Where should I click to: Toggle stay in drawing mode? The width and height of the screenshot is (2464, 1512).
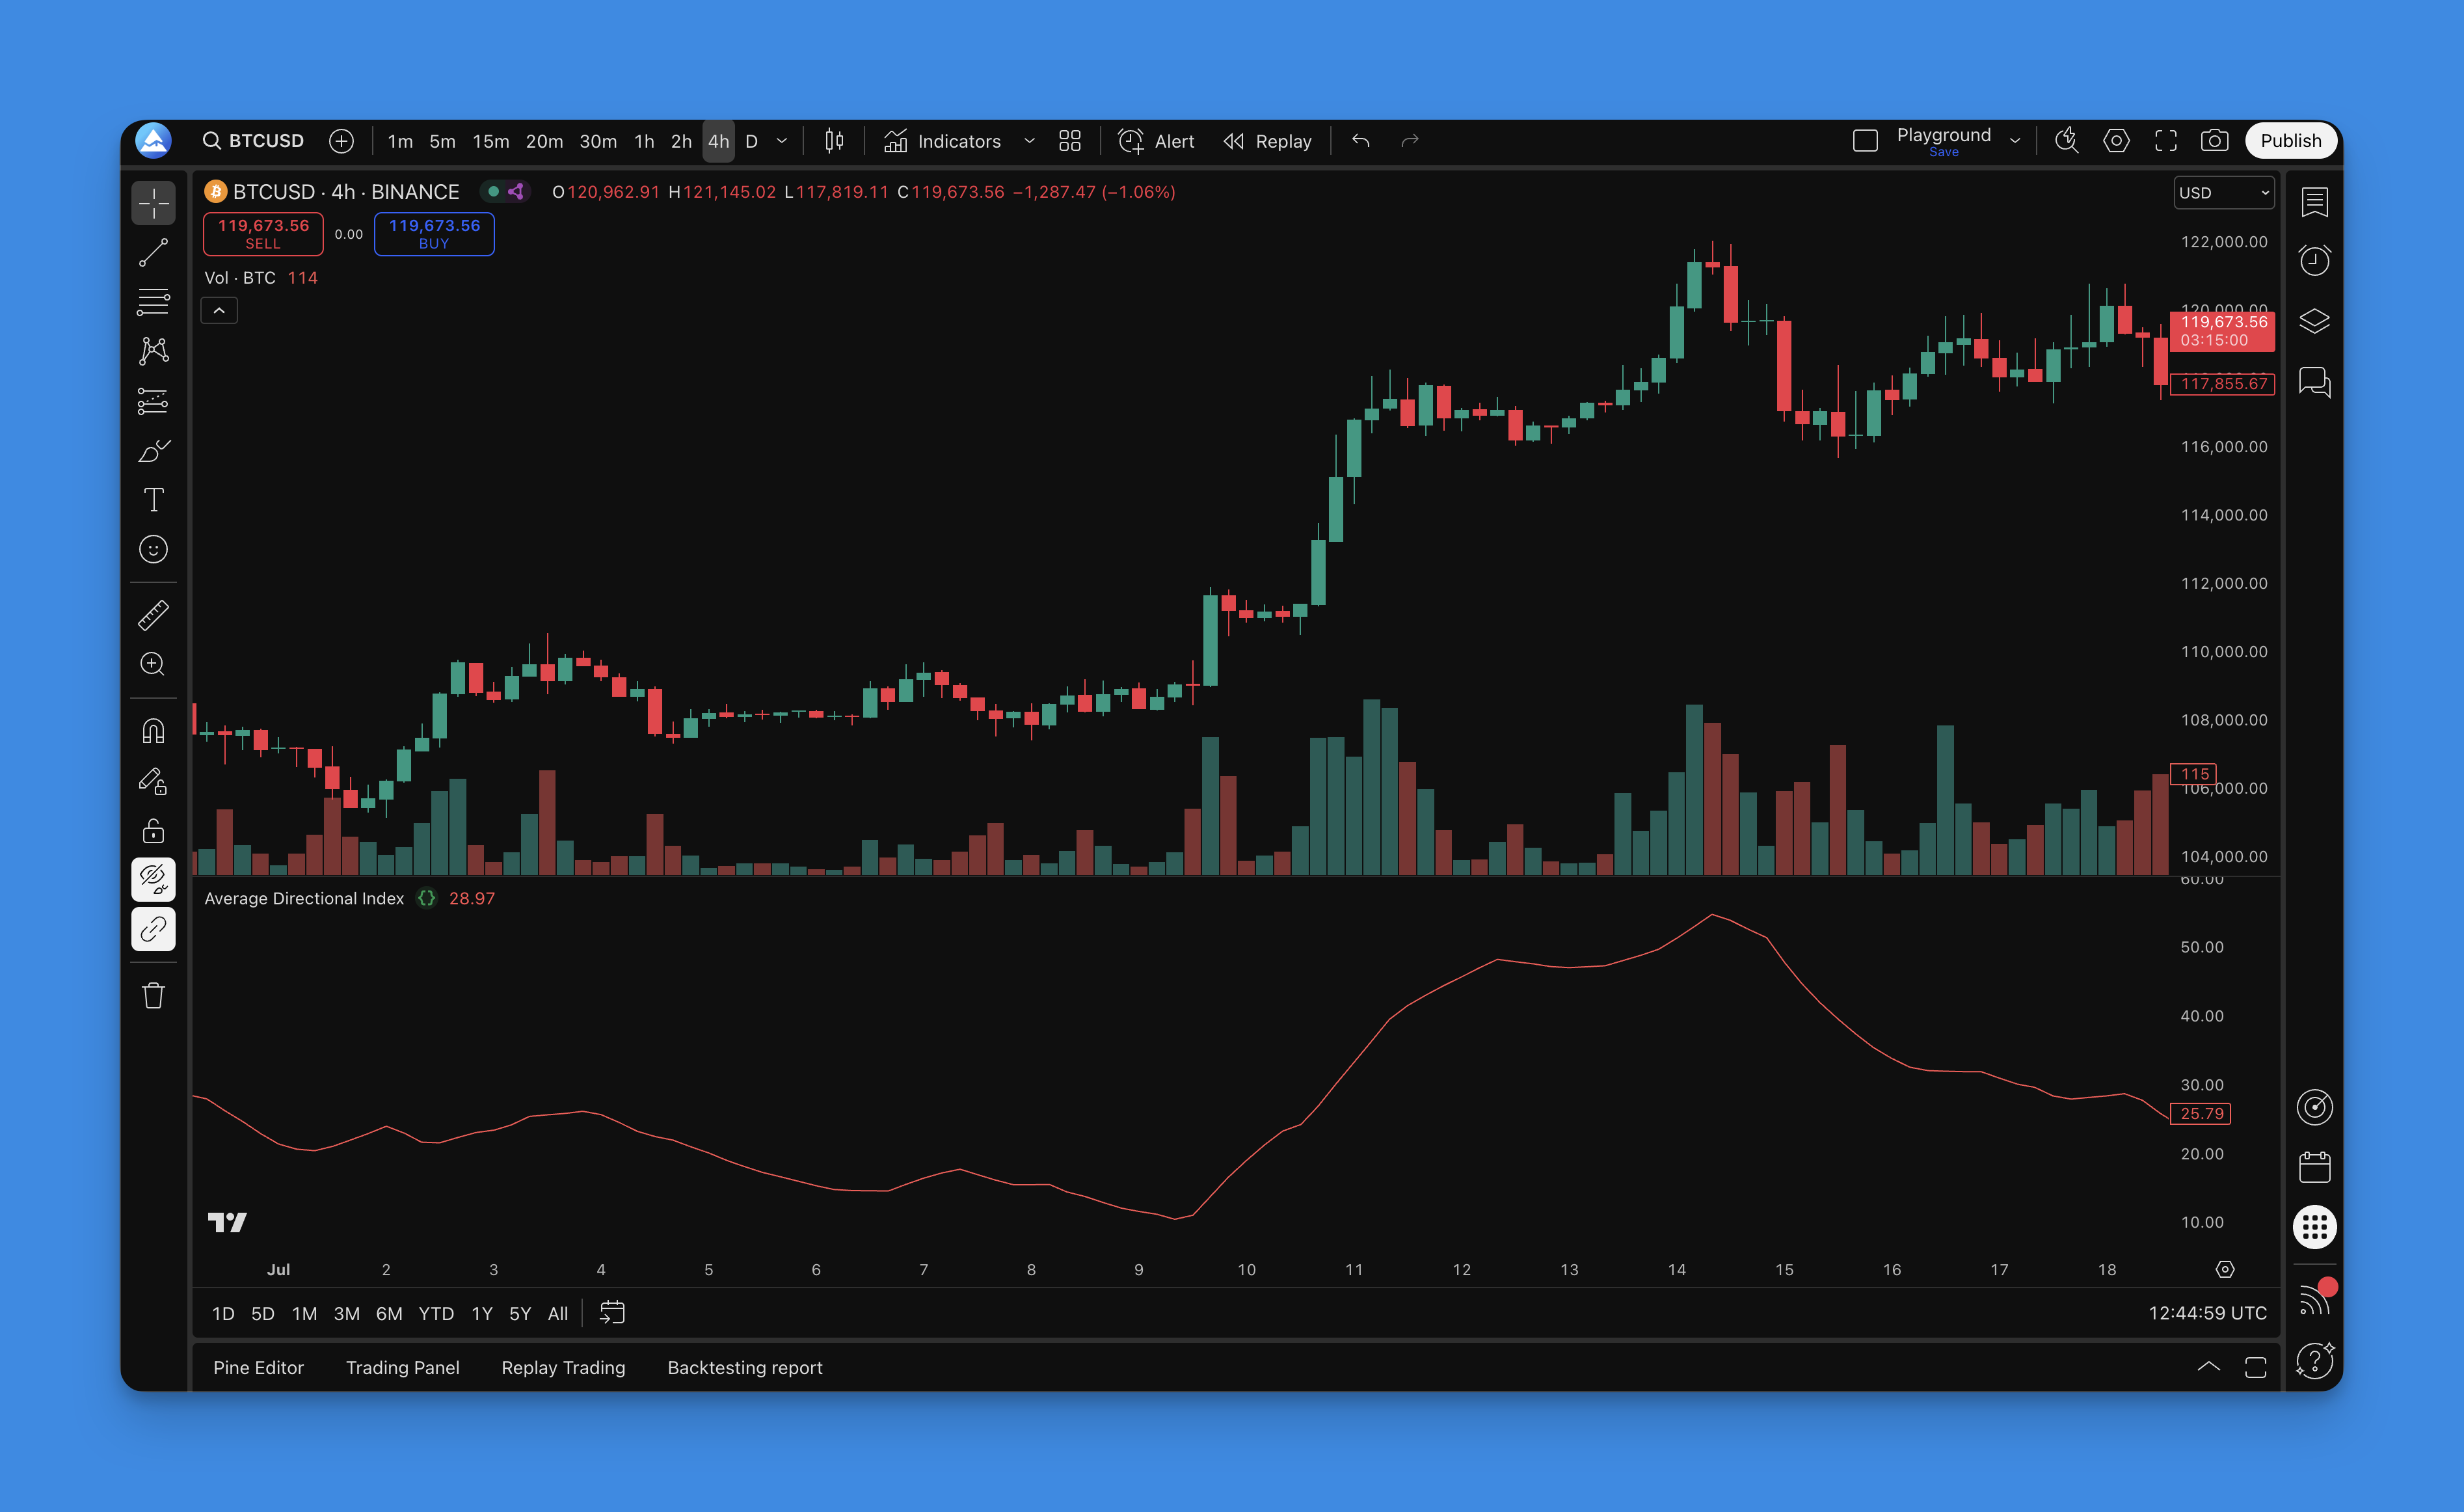(x=153, y=781)
